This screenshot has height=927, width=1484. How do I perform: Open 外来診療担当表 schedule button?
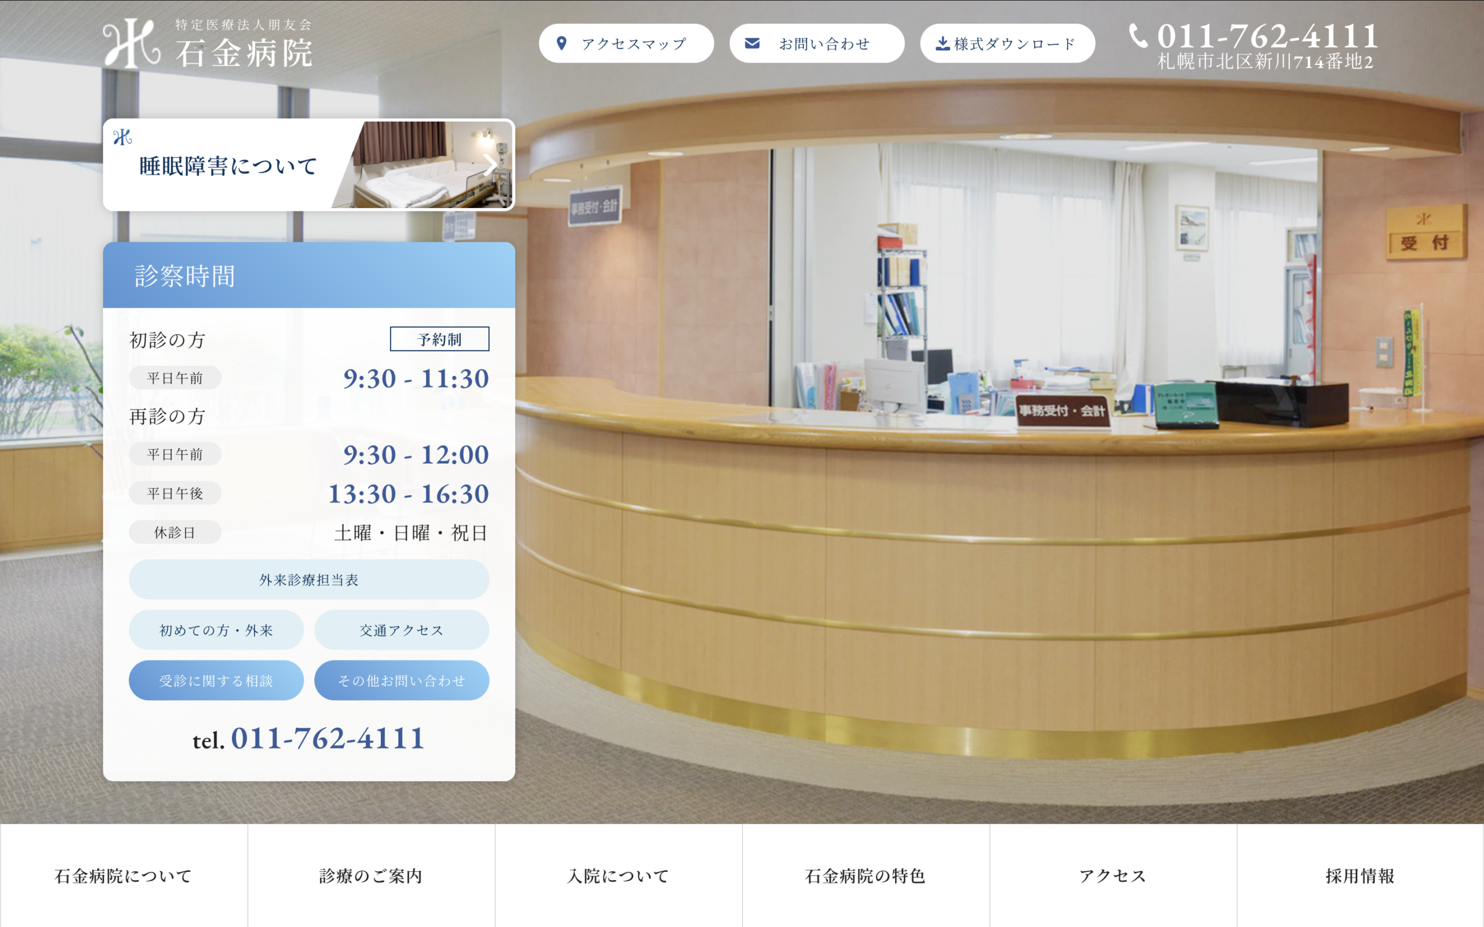pyautogui.click(x=308, y=579)
